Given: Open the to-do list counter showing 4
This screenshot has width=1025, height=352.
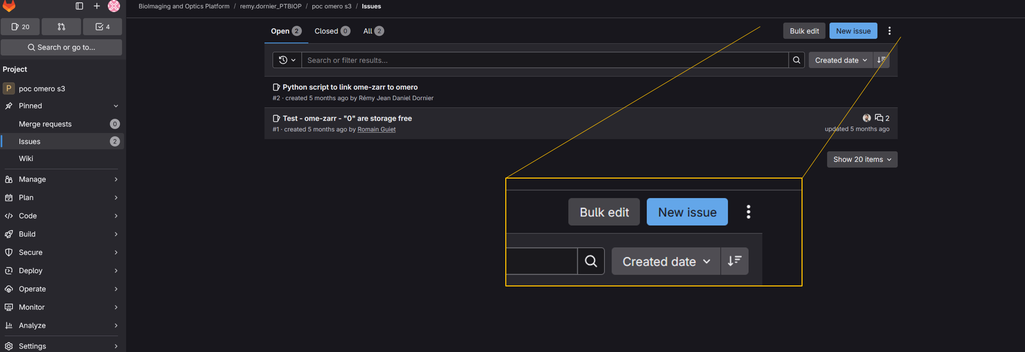Looking at the screenshot, I should click(x=103, y=27).
